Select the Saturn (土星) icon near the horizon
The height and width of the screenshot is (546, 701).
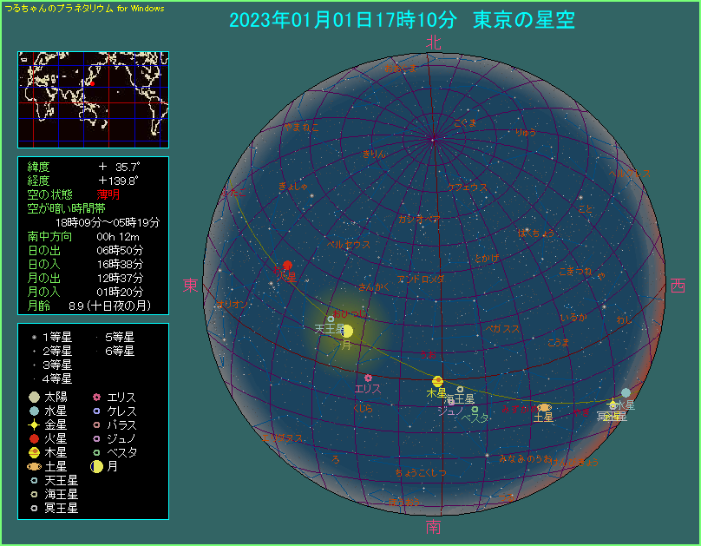coord(544,407)
